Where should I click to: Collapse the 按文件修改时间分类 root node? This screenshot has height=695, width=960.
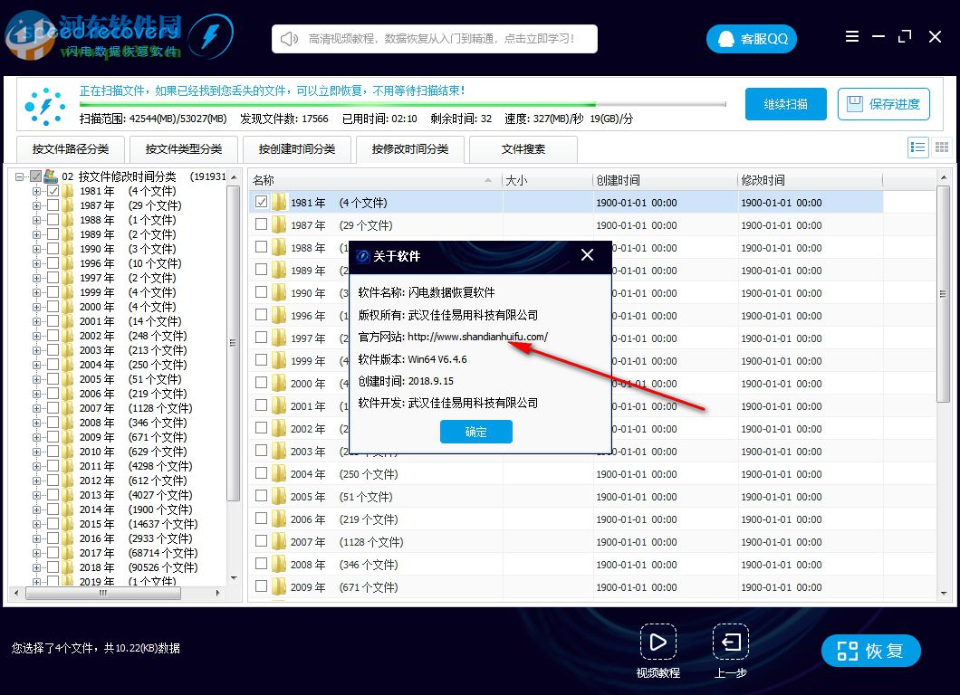point(20,176)
